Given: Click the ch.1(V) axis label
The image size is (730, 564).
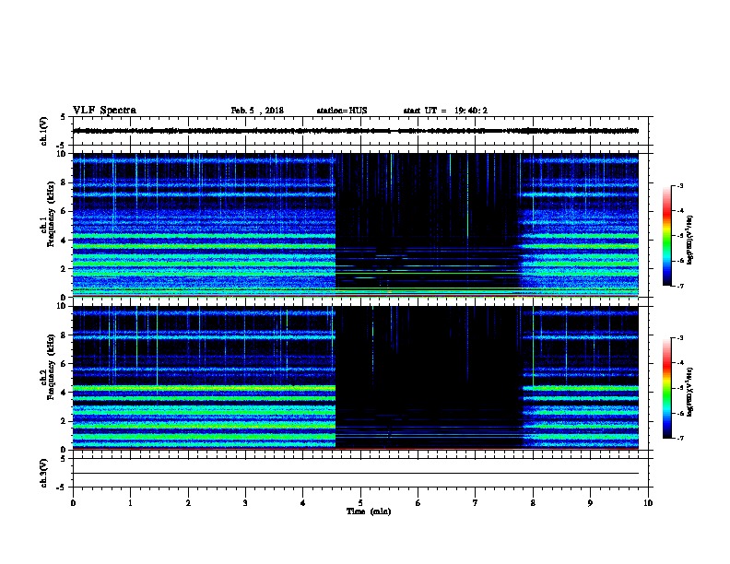Looking at the screenshot, I should point(44,131).
